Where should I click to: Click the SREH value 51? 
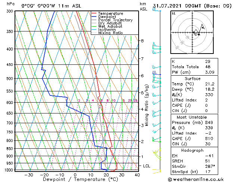(207, 161)
